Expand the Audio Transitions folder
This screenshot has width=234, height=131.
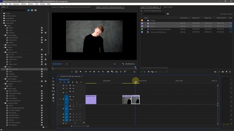click(2, 21)
